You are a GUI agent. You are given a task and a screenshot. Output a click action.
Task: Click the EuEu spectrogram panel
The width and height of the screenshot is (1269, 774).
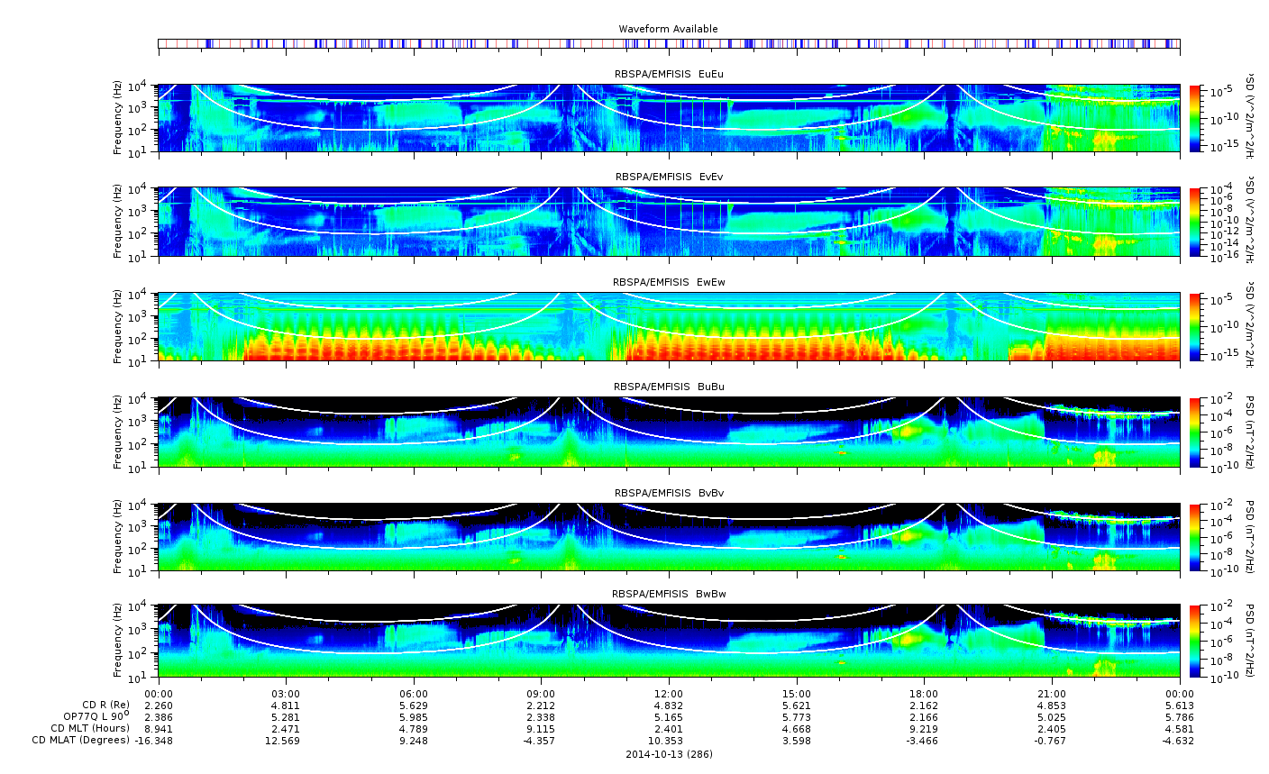[x=669, y=118]
